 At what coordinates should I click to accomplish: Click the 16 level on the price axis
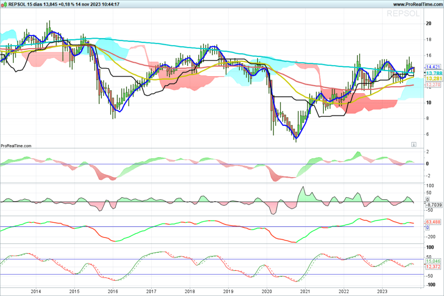pos(429,55)
